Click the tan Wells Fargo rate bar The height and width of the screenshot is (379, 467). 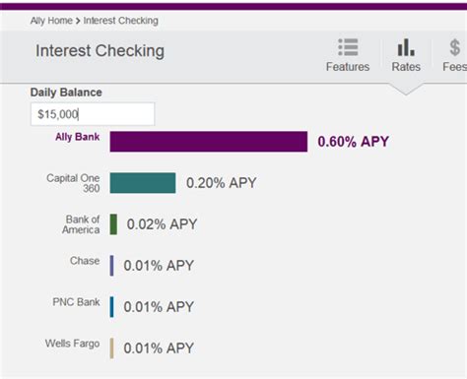pos(111,348)
